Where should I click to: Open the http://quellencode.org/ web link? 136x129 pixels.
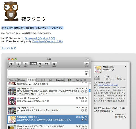108,85
